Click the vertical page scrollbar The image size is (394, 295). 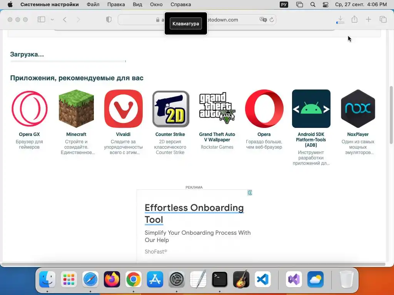pos(391,115)
